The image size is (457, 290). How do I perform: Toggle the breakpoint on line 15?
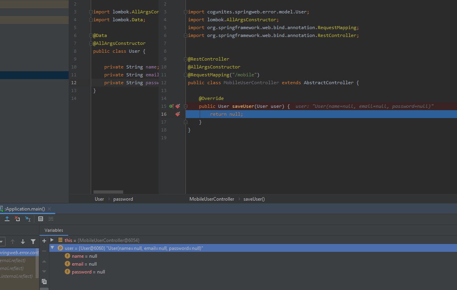pos(178,106)
